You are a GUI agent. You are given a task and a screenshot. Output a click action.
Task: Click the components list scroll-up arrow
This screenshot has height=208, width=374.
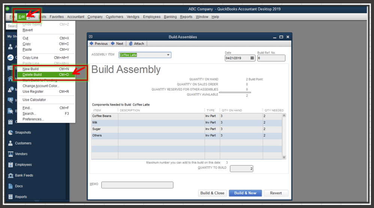tap(284, 115)
